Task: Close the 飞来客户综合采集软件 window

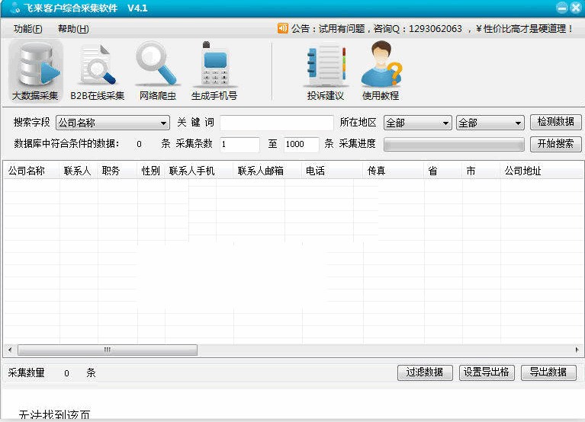Action: click(576, 8)
